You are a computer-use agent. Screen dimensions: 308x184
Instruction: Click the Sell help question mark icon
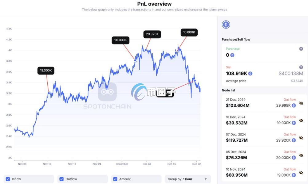pyautogui.click(x=301, y=67)
